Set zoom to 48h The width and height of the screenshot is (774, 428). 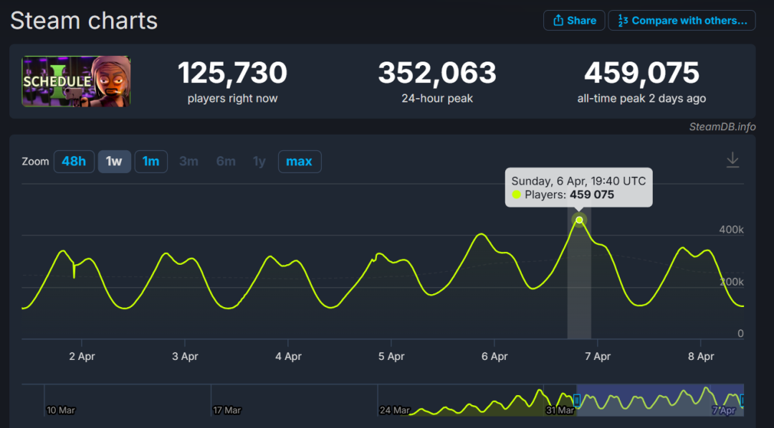click(74, 162)
